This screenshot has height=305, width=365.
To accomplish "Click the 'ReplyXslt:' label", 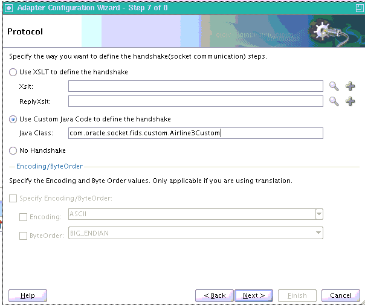I will tap(35, 101).
